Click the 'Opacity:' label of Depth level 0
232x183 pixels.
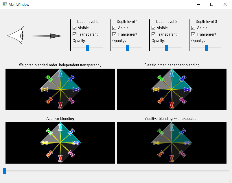pyautogui.click(x=80, y=41)
